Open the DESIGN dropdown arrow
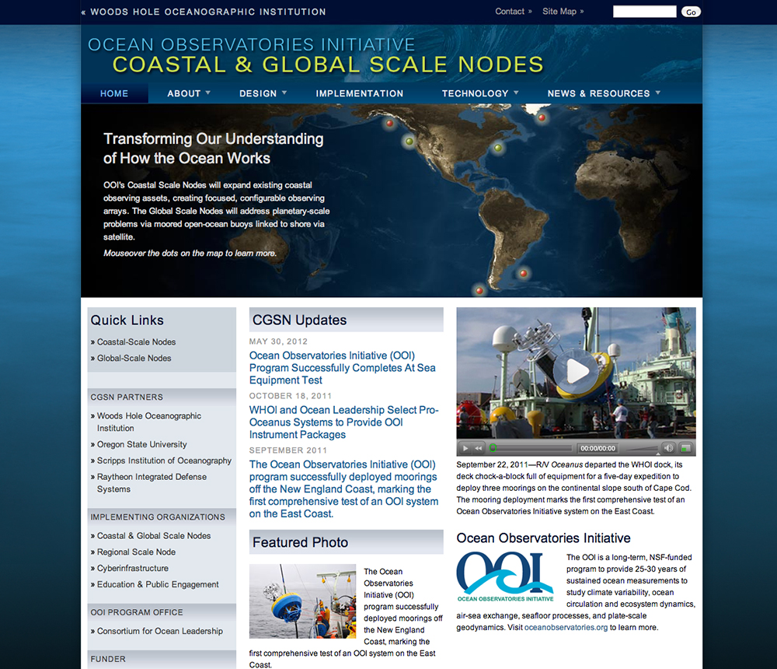The image size is (777, 669). [x=284, y=93]
